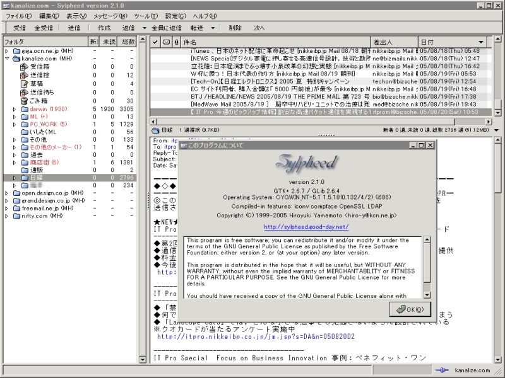This screenshot has height=378, width=505.
Task: Click the その他のメーカー folder icon
Action: click(x=25, y=147)
